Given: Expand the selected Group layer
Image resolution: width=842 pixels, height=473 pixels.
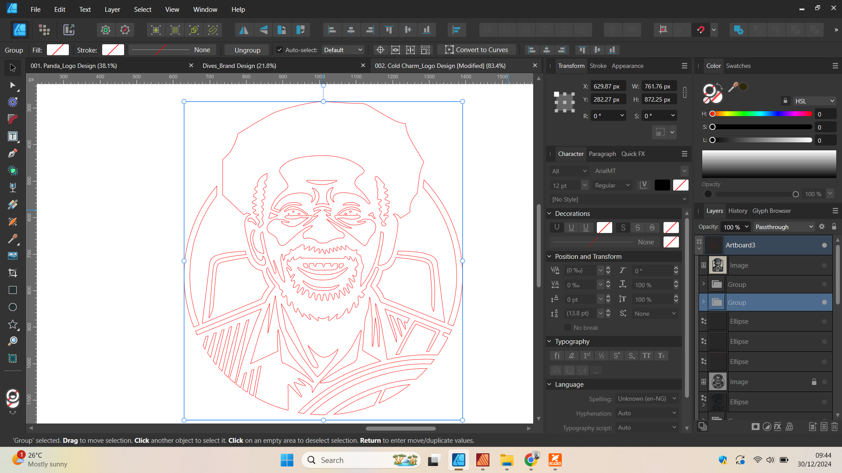Looking at the screenshot, I should [x=703, y=302].
